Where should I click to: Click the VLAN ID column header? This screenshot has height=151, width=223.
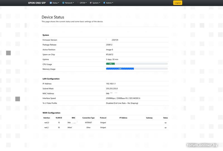pyautogui.click(x=59, y=118)
